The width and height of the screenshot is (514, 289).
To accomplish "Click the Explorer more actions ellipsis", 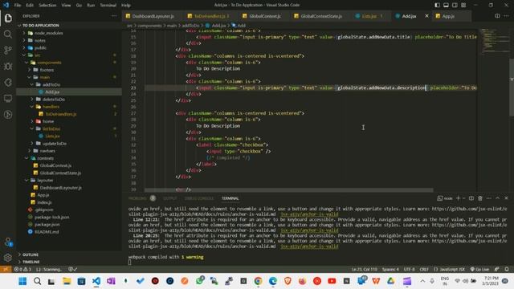I will point(114,16).
